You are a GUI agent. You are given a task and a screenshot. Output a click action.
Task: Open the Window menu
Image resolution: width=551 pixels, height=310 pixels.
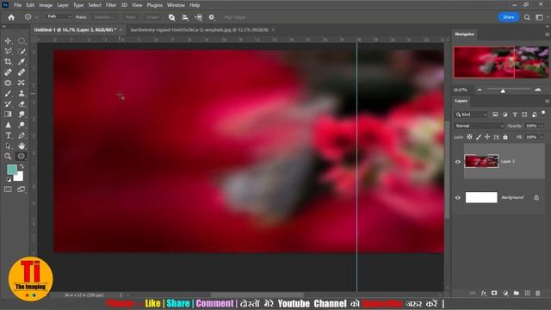point(176,5)
